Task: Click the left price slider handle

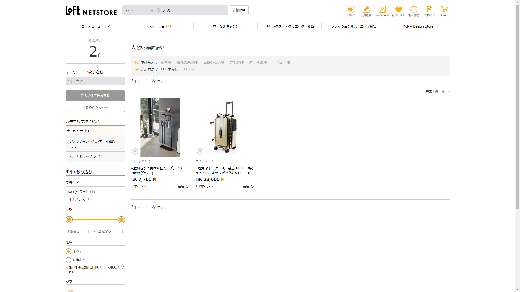Action: 69,220
